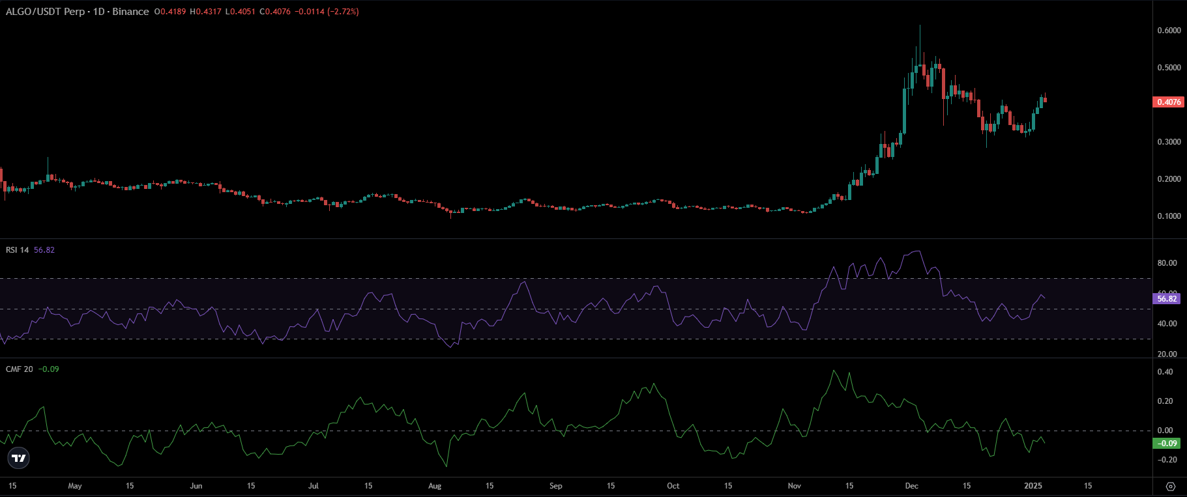1187x497 pixels.
Task: Click the change value −0.0114 (−2.72%)
Action: (x=327, y=12)
